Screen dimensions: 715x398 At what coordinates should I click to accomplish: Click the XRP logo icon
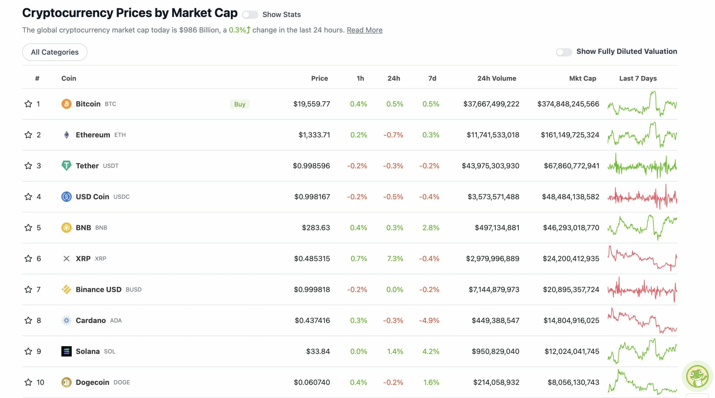tap(66, 258)
